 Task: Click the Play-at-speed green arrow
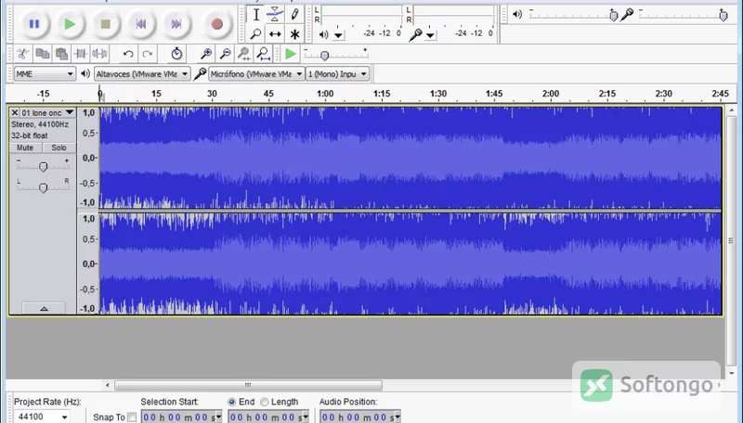[290, 54]
